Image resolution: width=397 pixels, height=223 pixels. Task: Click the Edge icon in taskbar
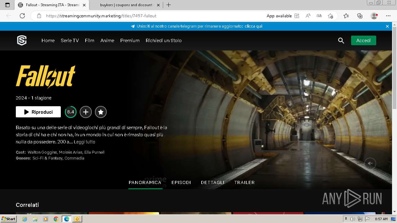[67, 219]
